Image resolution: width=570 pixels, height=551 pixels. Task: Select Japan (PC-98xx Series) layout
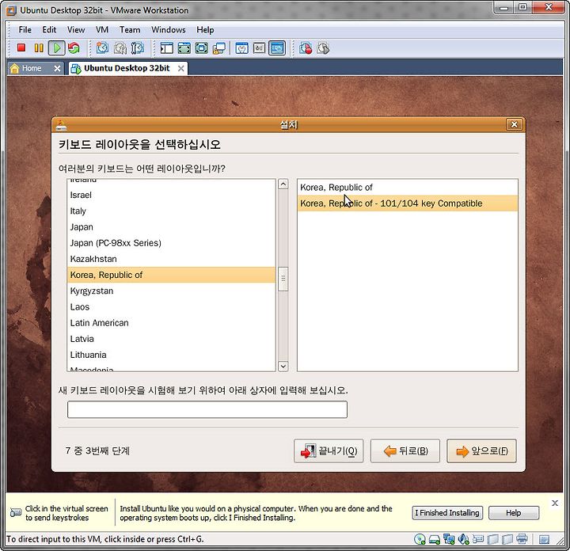tap(171, 243)
